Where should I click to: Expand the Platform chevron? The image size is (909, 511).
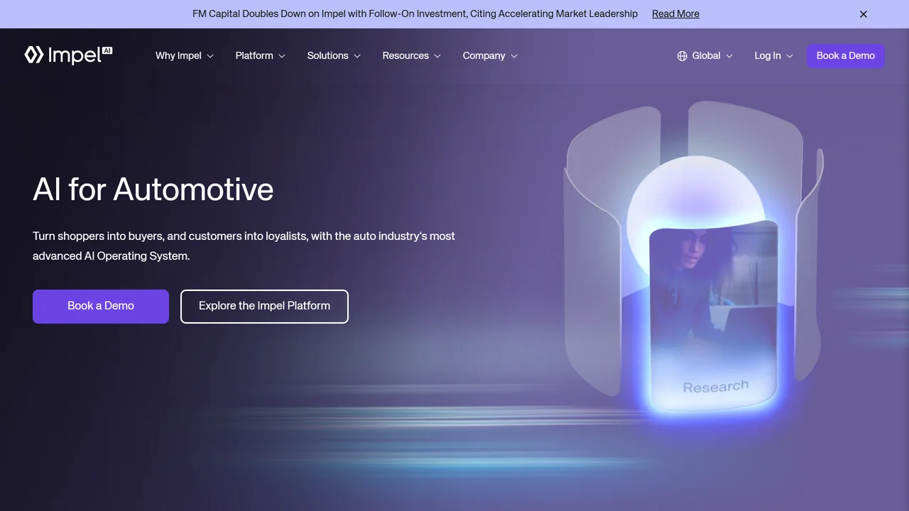coord(282,56)
